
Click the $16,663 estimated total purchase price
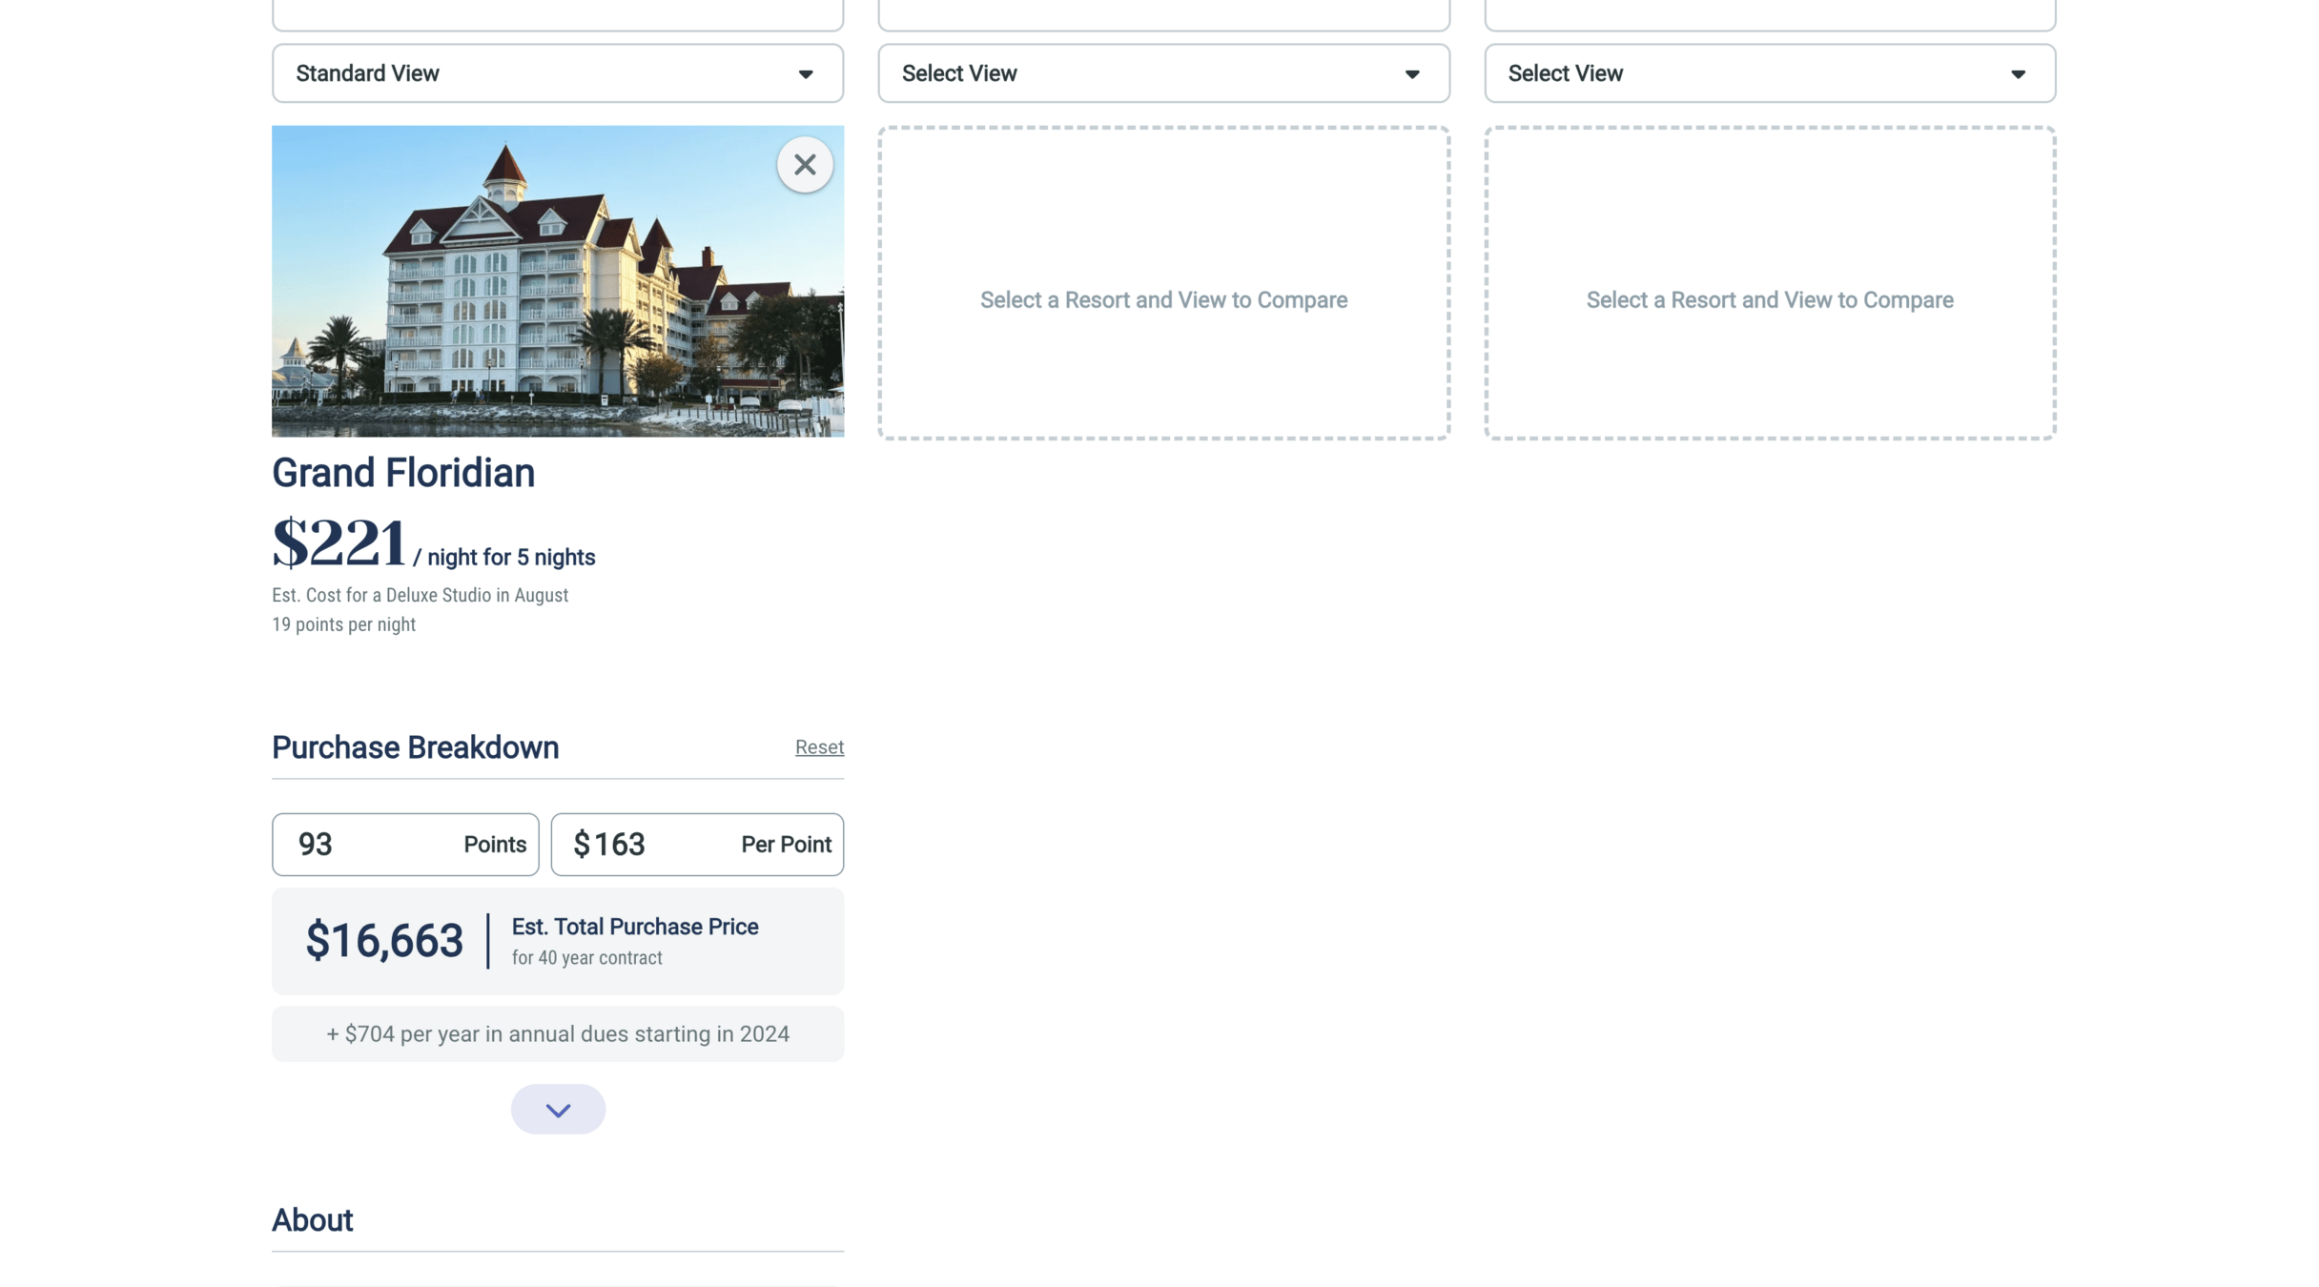click(384, 940)
